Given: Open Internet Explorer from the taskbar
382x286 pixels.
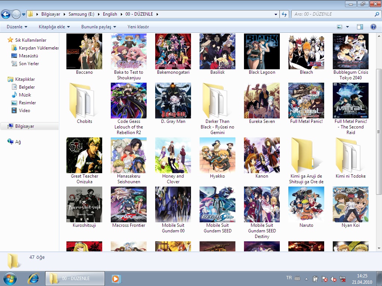Looking at the screenshot, I should tap(34, 278).
